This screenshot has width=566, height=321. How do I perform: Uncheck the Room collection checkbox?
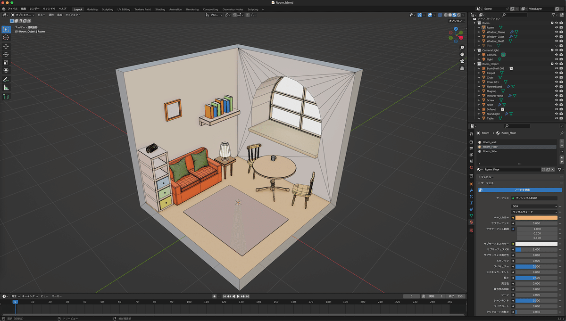[x=552, y=23]
